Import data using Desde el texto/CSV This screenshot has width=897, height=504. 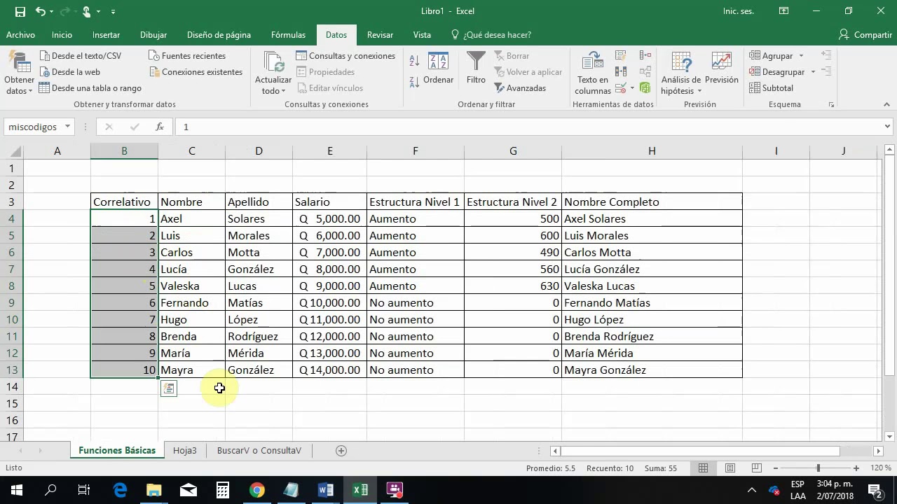[x=80, y=56]
